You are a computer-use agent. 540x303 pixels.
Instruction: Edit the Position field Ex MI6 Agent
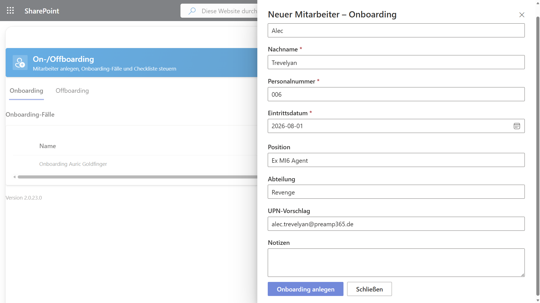pos(396,160)
